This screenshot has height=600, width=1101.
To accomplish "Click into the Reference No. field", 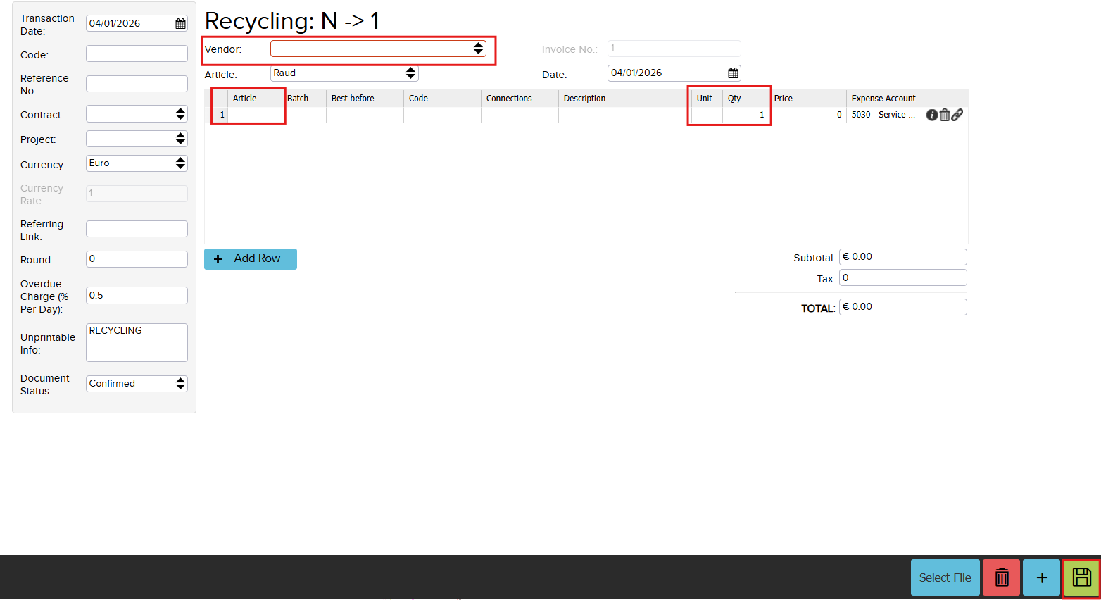I will pyautogui.click(x=137, y=84).
